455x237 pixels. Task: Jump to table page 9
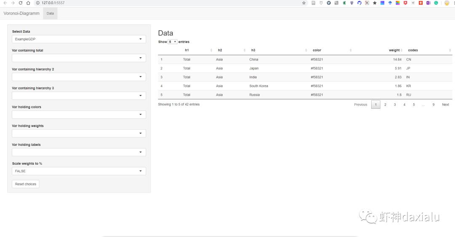433,105
